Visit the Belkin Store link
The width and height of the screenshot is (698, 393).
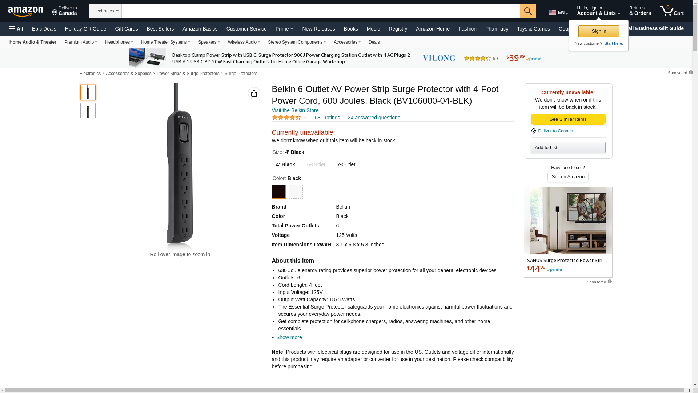295,110
